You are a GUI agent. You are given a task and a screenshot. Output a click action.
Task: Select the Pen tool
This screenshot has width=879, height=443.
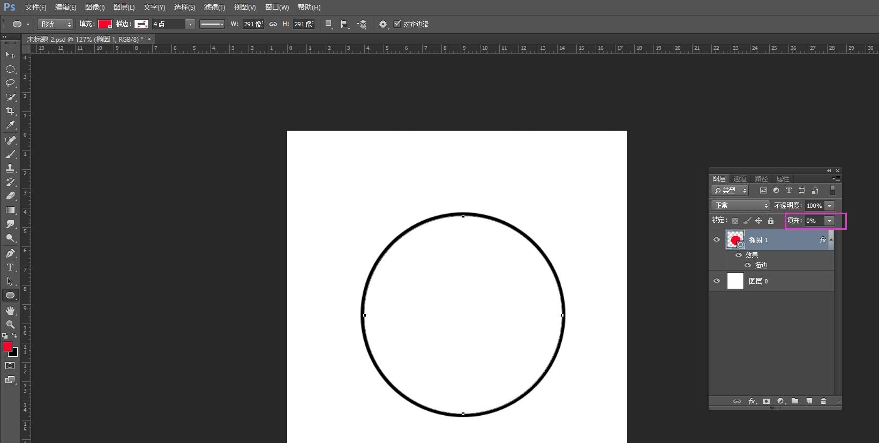[x=10, y=253]
